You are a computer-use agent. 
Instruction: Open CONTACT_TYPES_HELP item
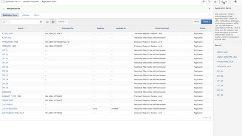click(12, 96)
